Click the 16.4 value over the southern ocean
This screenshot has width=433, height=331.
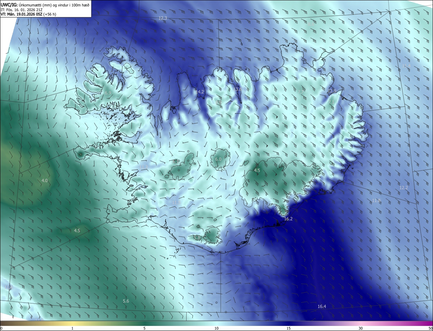[322, 307]
